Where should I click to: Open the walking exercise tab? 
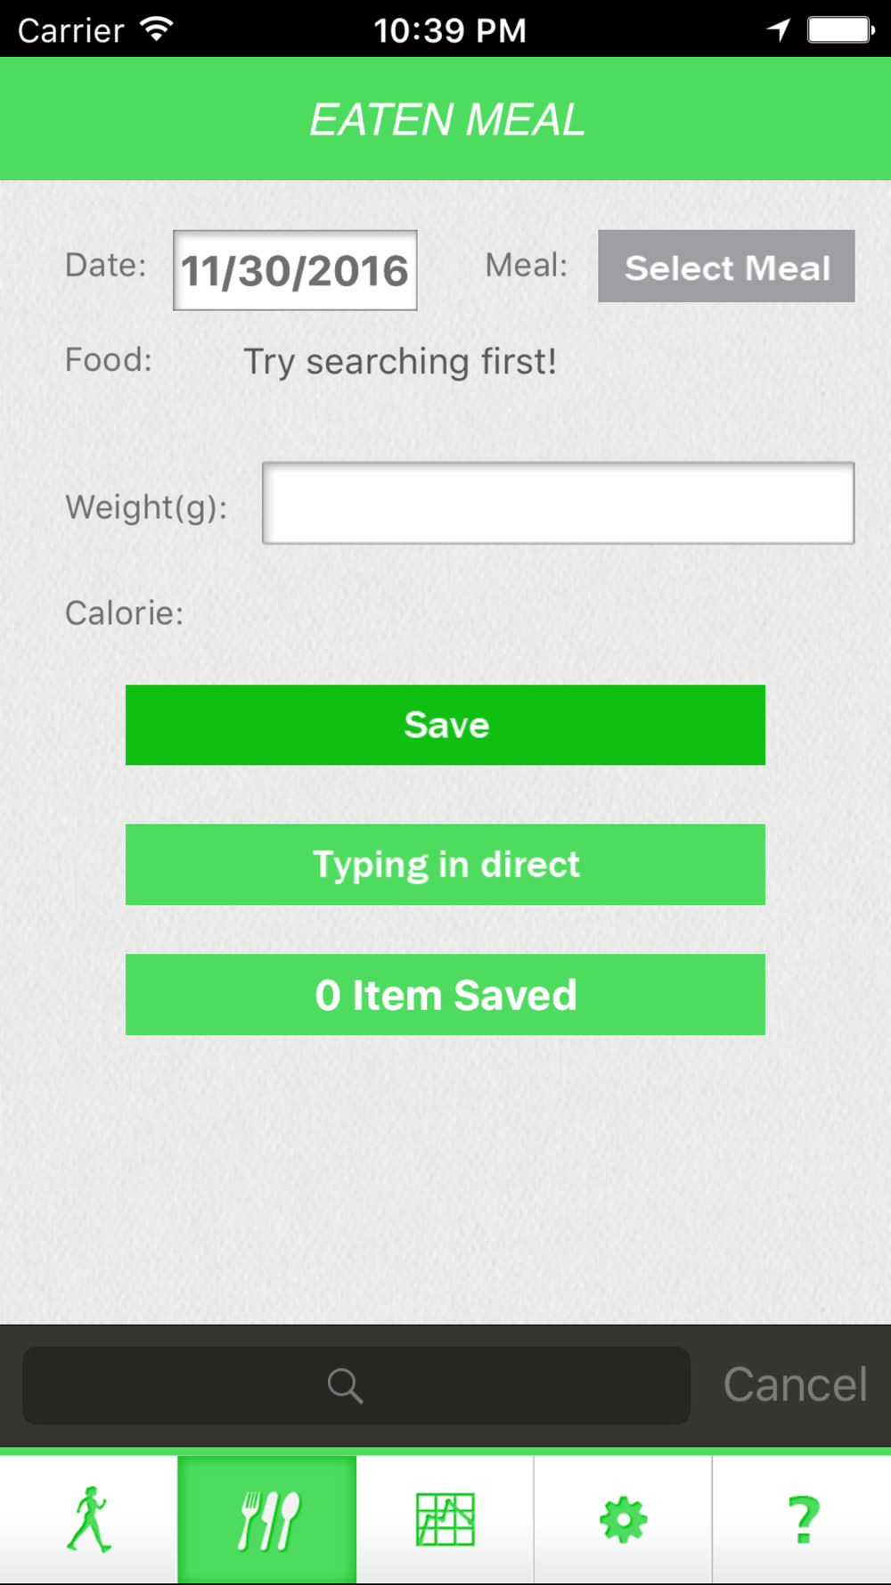click(89, 1519)
